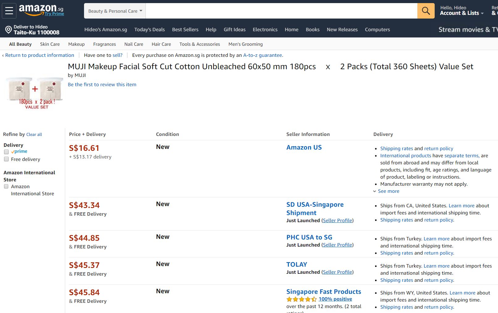Open Seller Profile for SD USA-Singapore Shipment

click(337, 221)
